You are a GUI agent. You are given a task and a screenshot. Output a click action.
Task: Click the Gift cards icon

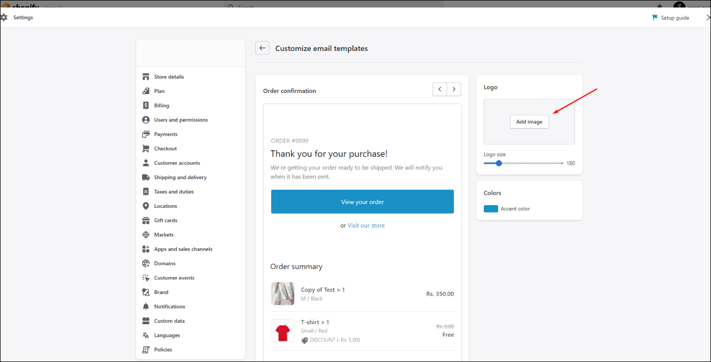146,221
